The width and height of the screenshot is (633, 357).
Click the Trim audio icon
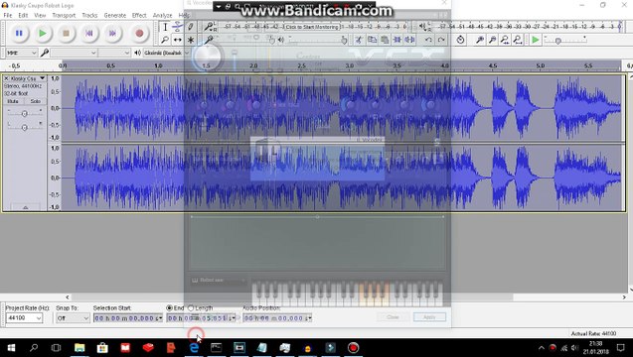coord(397,40)
